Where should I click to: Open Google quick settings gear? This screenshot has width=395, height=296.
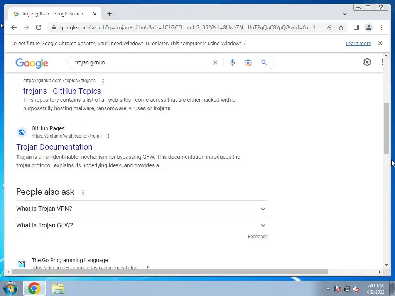pyautogui.click(x=367, y=62)
